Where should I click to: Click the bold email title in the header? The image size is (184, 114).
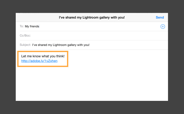92,17
